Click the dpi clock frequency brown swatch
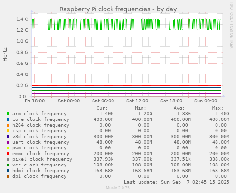Image resolution: width=236 pixels, height=193 pixels. [8, 176]
